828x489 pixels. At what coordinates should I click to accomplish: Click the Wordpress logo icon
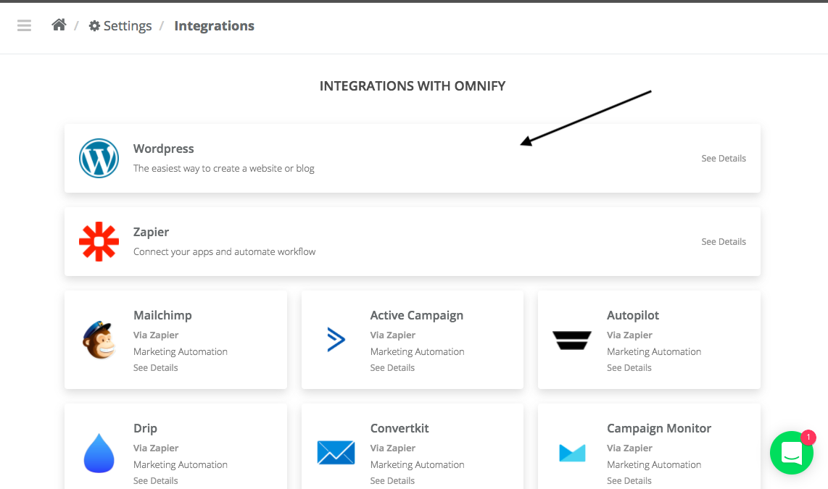click(x=99, y=158)
